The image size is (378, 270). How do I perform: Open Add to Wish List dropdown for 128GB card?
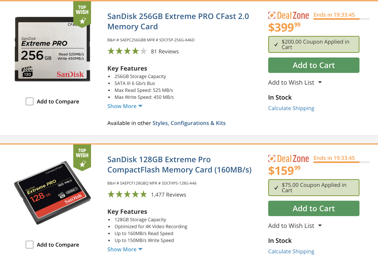(x=295, y=226)
